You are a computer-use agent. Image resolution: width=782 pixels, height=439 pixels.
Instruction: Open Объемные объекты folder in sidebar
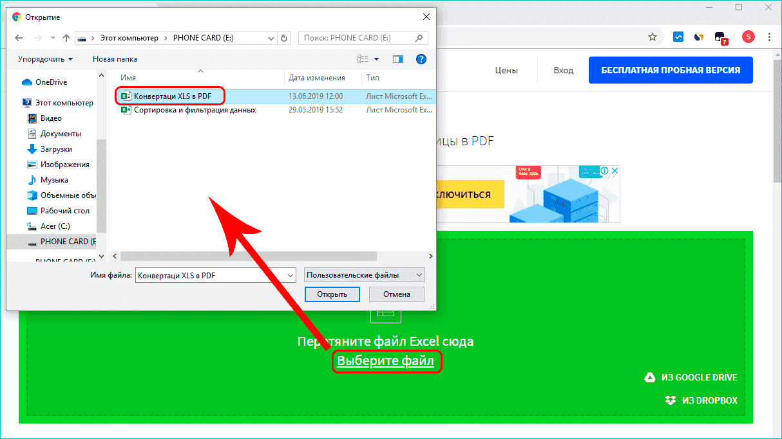coord(61,195)
